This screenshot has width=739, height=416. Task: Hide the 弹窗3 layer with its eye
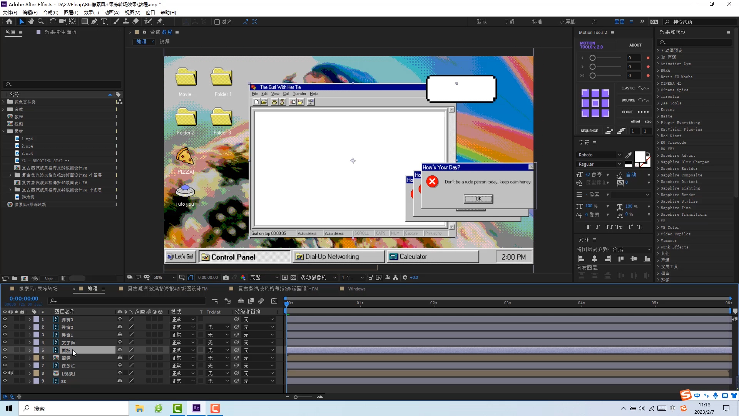pos(5,319)
